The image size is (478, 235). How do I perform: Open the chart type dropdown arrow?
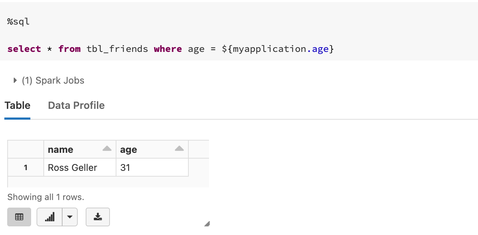(70, 217)
